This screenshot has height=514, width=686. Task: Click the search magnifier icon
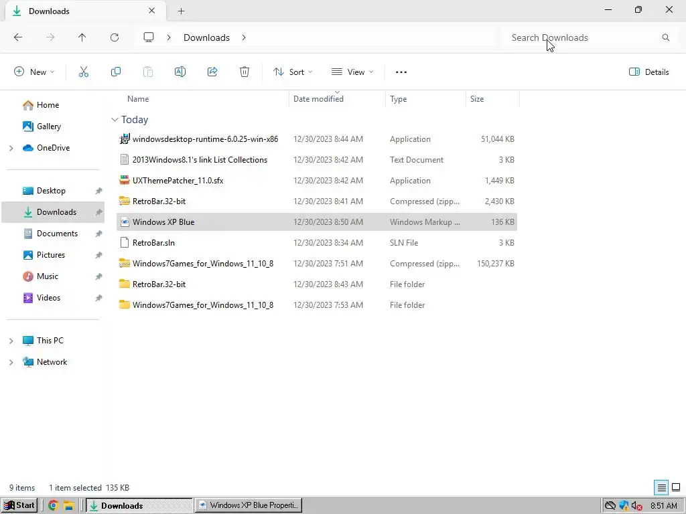(x=666, y=37)
